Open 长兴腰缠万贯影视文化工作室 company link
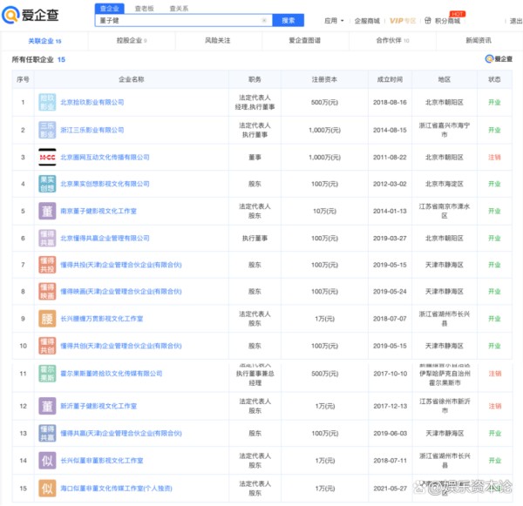523x506 pixels. pyautogui.click(x=102, y=319)
